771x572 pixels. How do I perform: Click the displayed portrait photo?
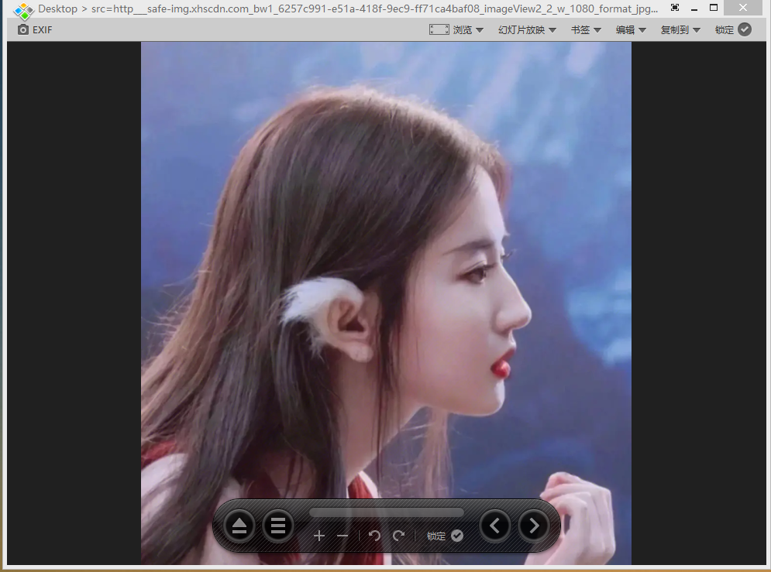386,303
